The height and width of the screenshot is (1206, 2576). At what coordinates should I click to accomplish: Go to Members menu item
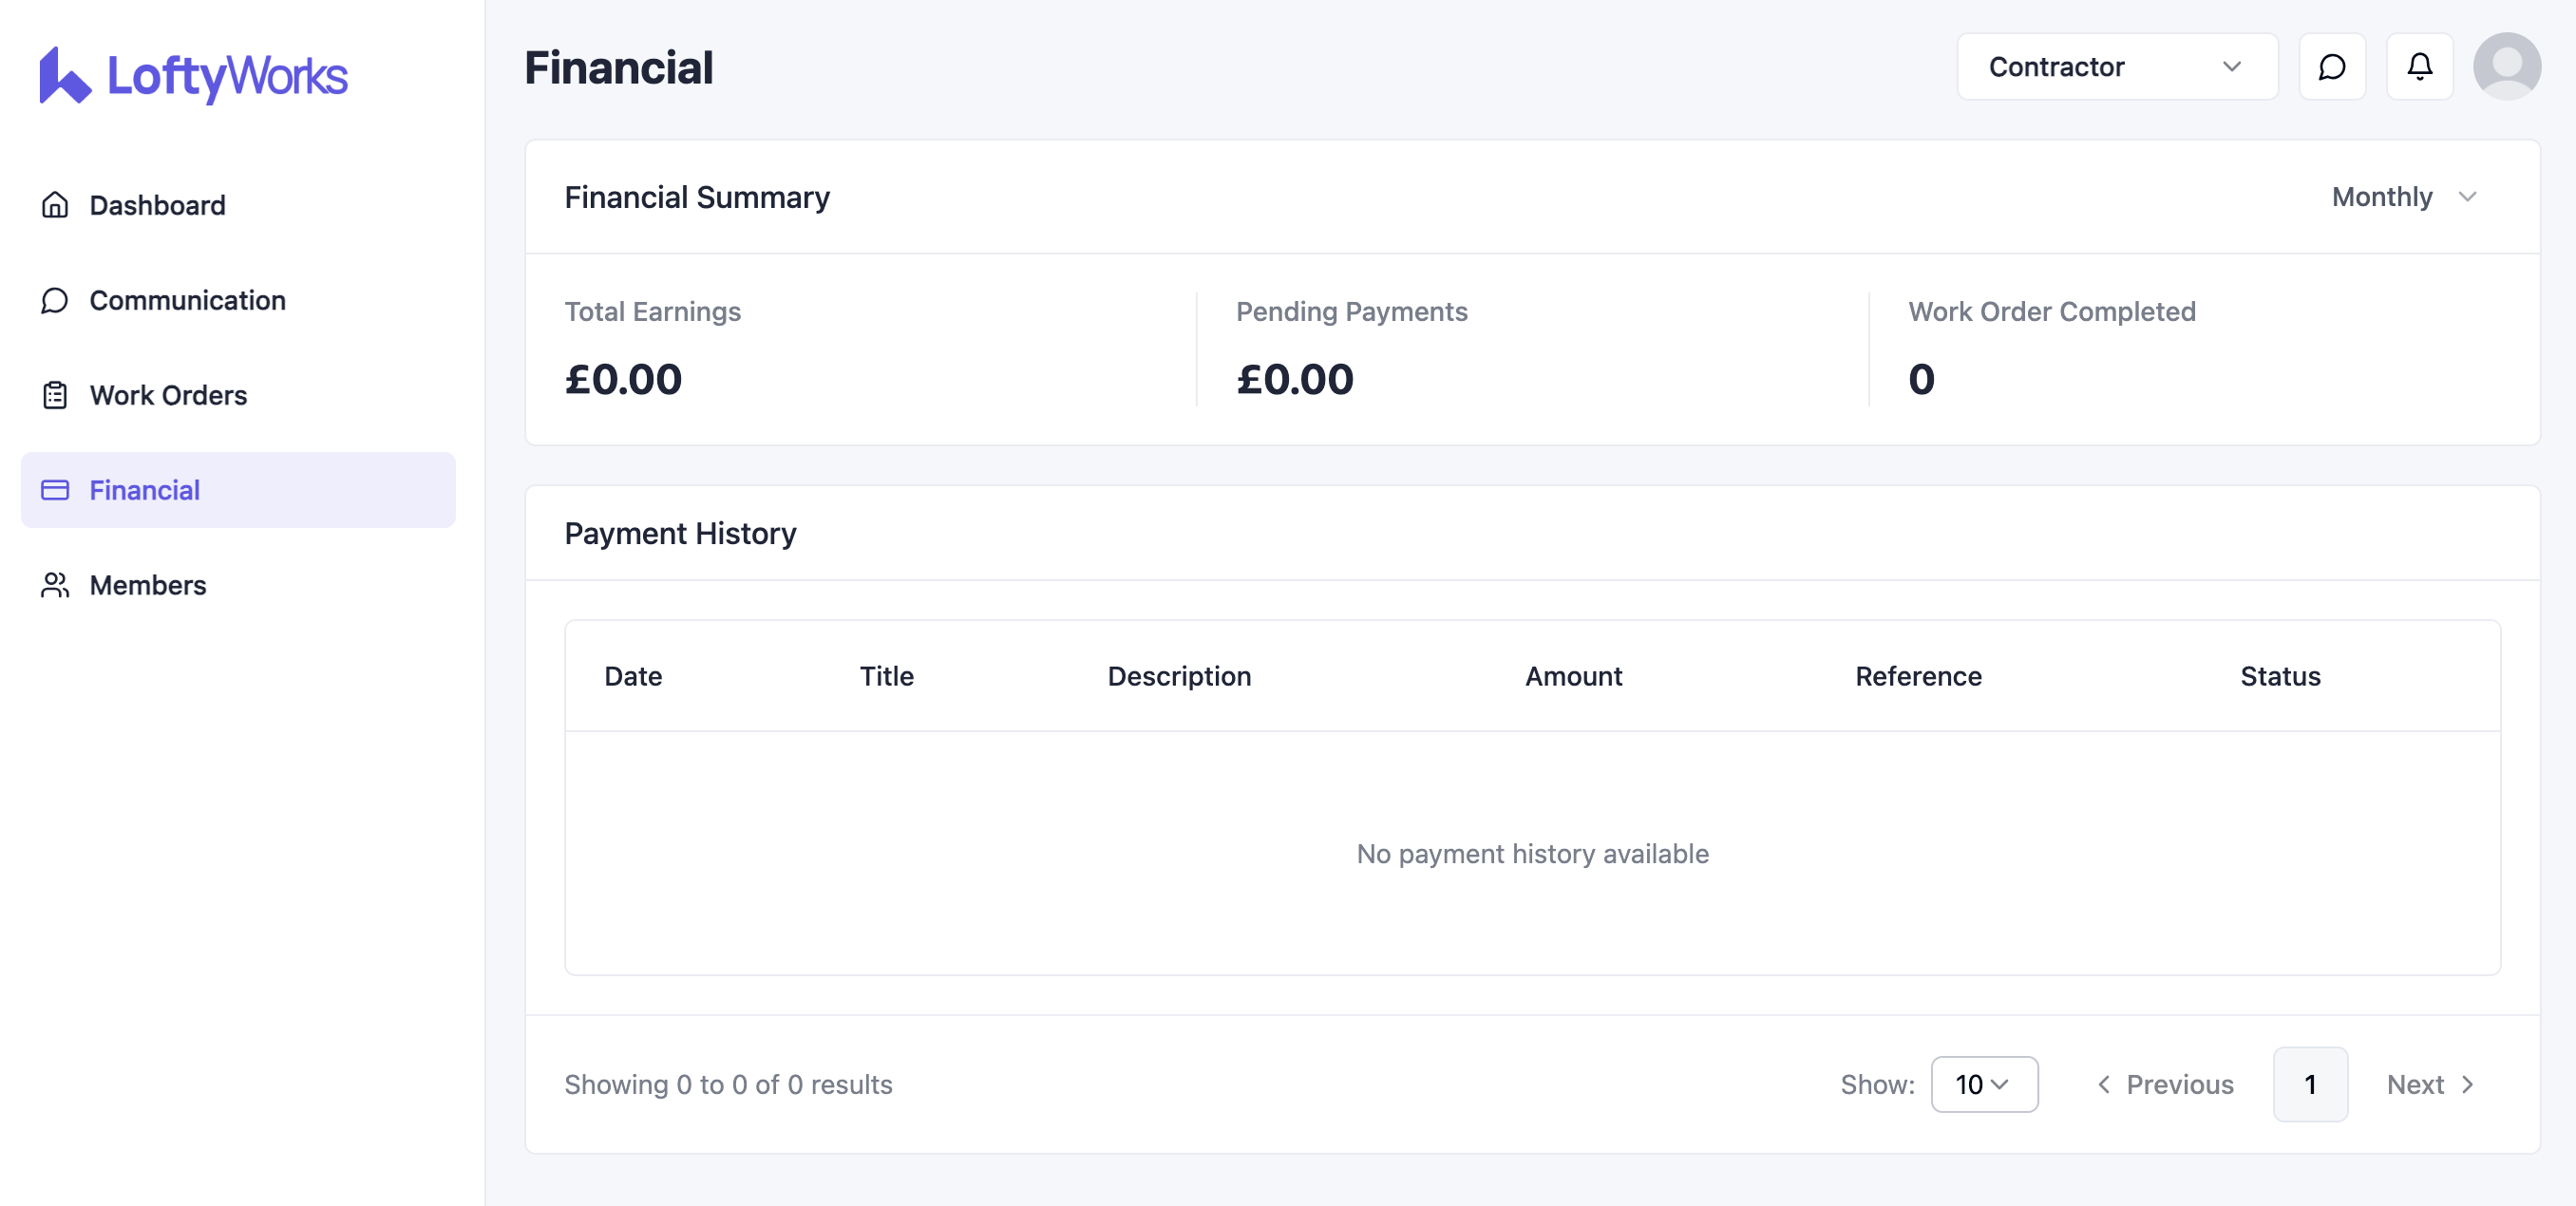coord(148,585)
